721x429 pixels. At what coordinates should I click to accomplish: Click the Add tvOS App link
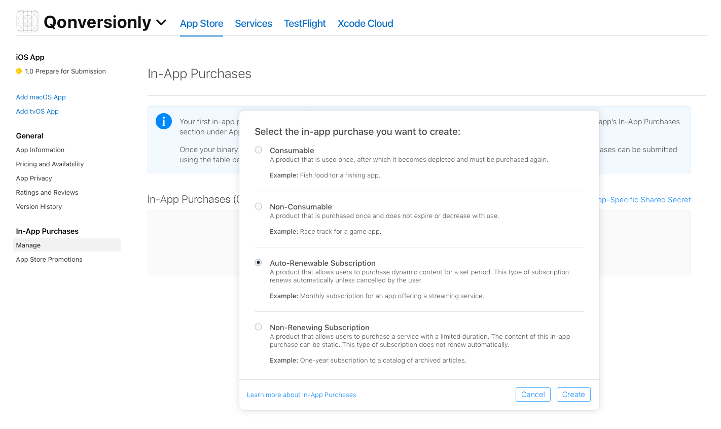tap(38, 111)
